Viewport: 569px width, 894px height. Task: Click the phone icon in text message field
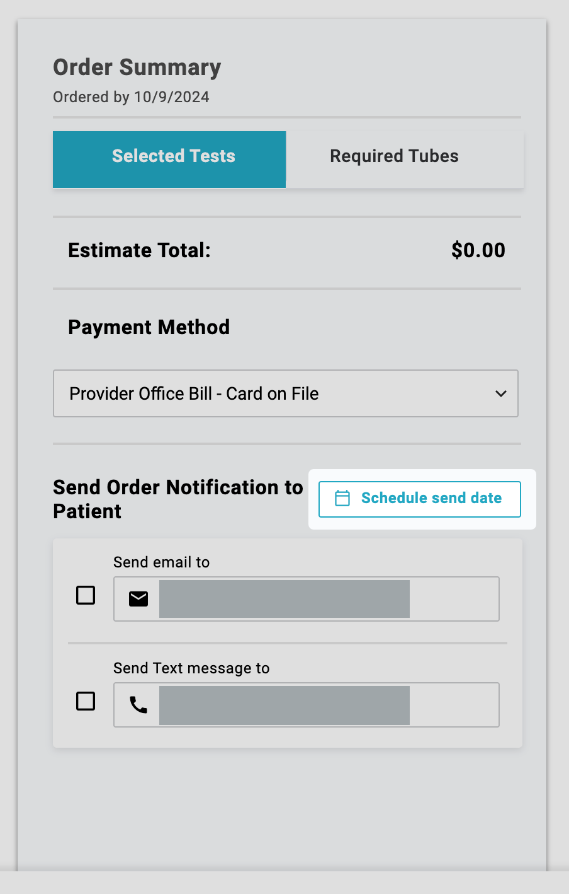click(138, 705)
